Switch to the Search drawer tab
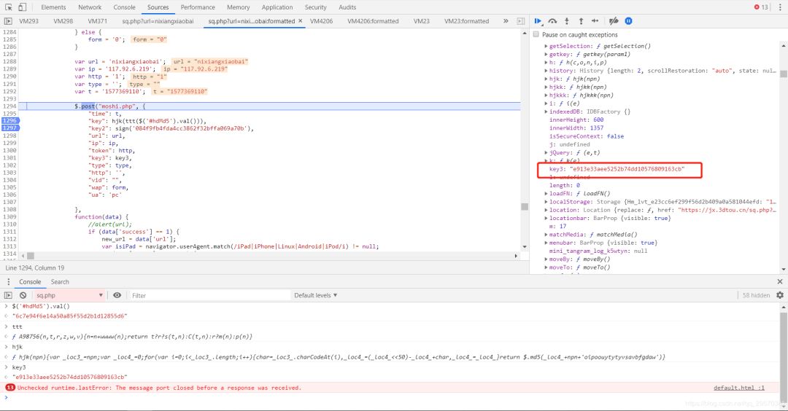The width and height of the screenshot is (788, 411). tap(60, 281)
